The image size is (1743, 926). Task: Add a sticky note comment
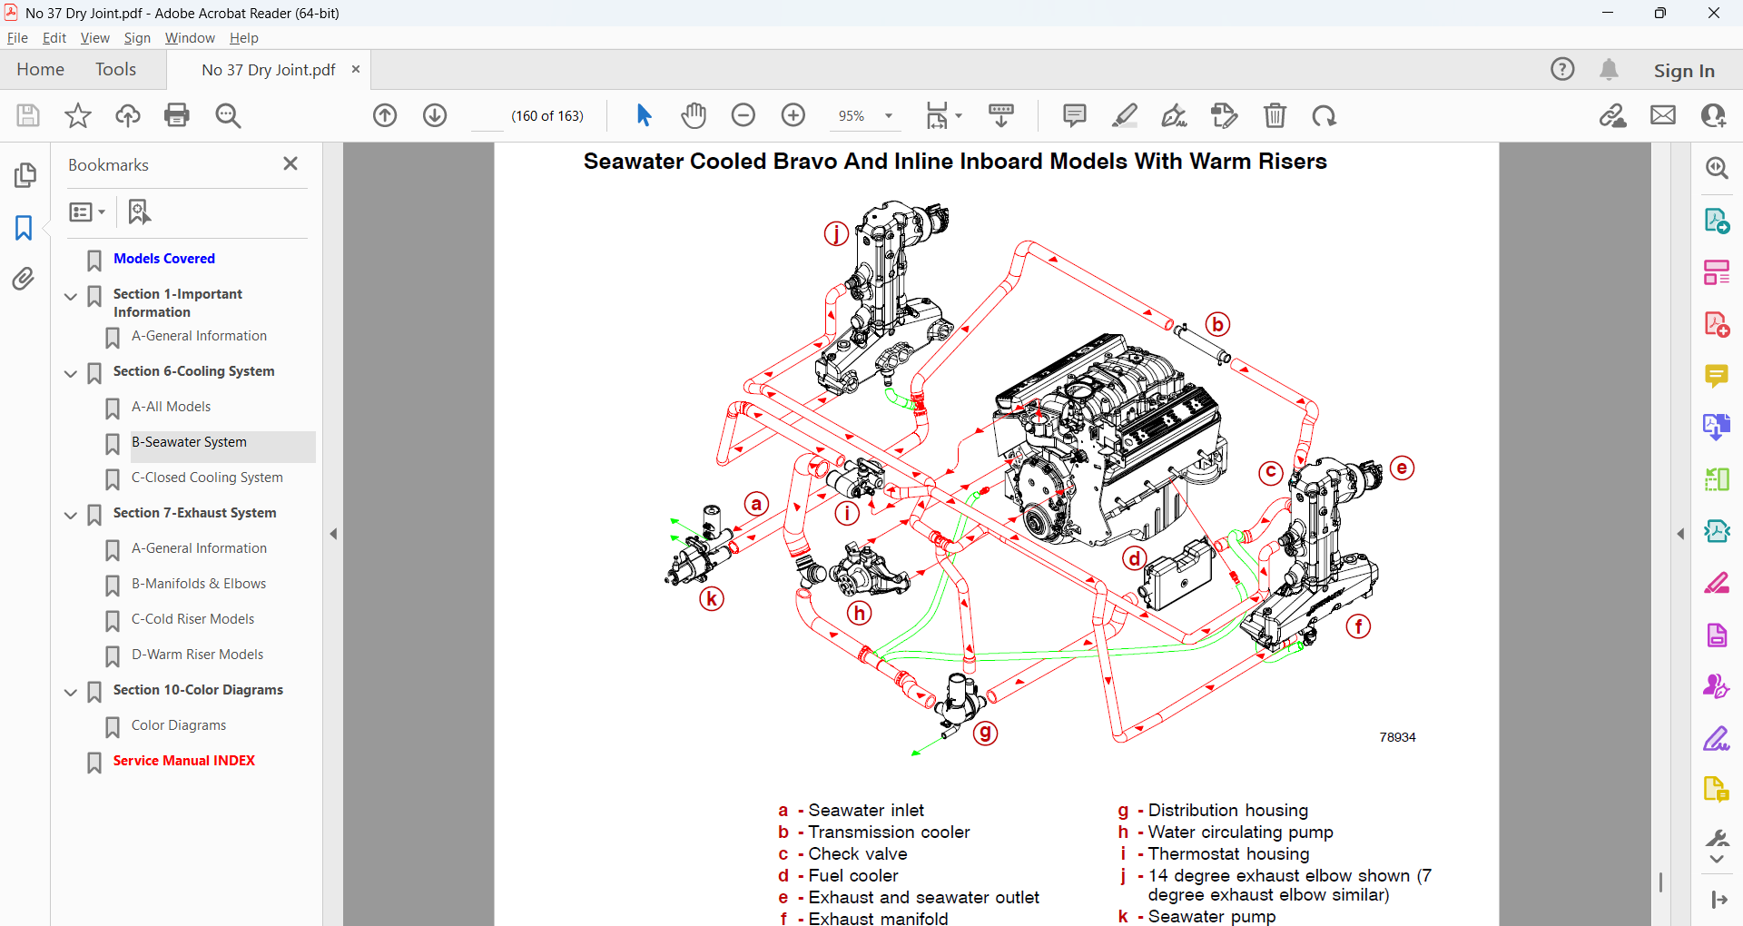pyautogui.click(x=1075, y=115)
